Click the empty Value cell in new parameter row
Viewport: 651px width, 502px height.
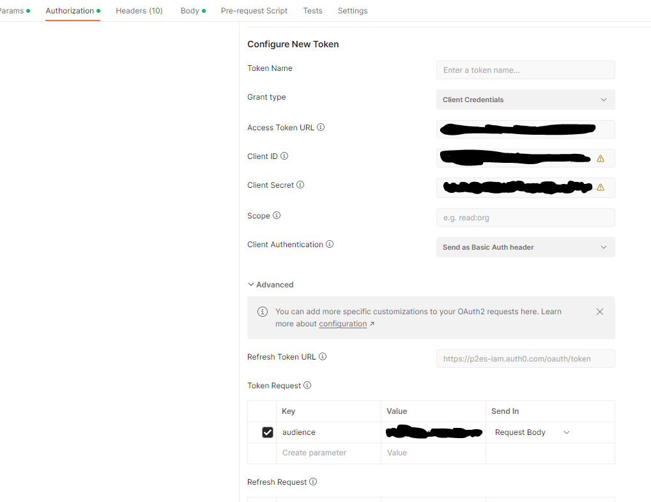pyautogui.click(x=433, y=453)
